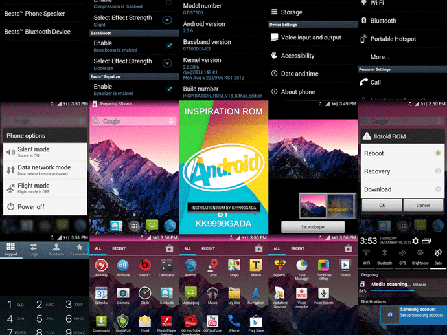Select RECENT tab above AdAway drawer

pos(119,248)
